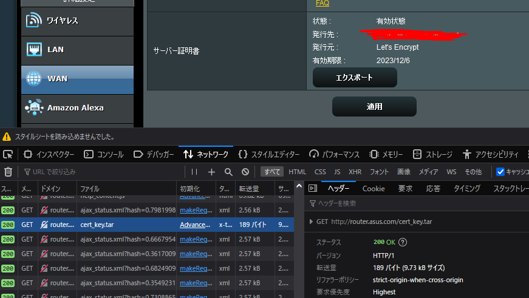This screenshot has height=298, width=529.
Task: Open the FAQ link
Action: coord(322,3)
